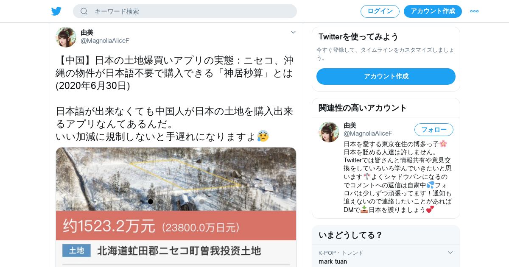Follow 由美 with the フォロー button
Viewport: 509px width, 267px height.
(434, 130)
